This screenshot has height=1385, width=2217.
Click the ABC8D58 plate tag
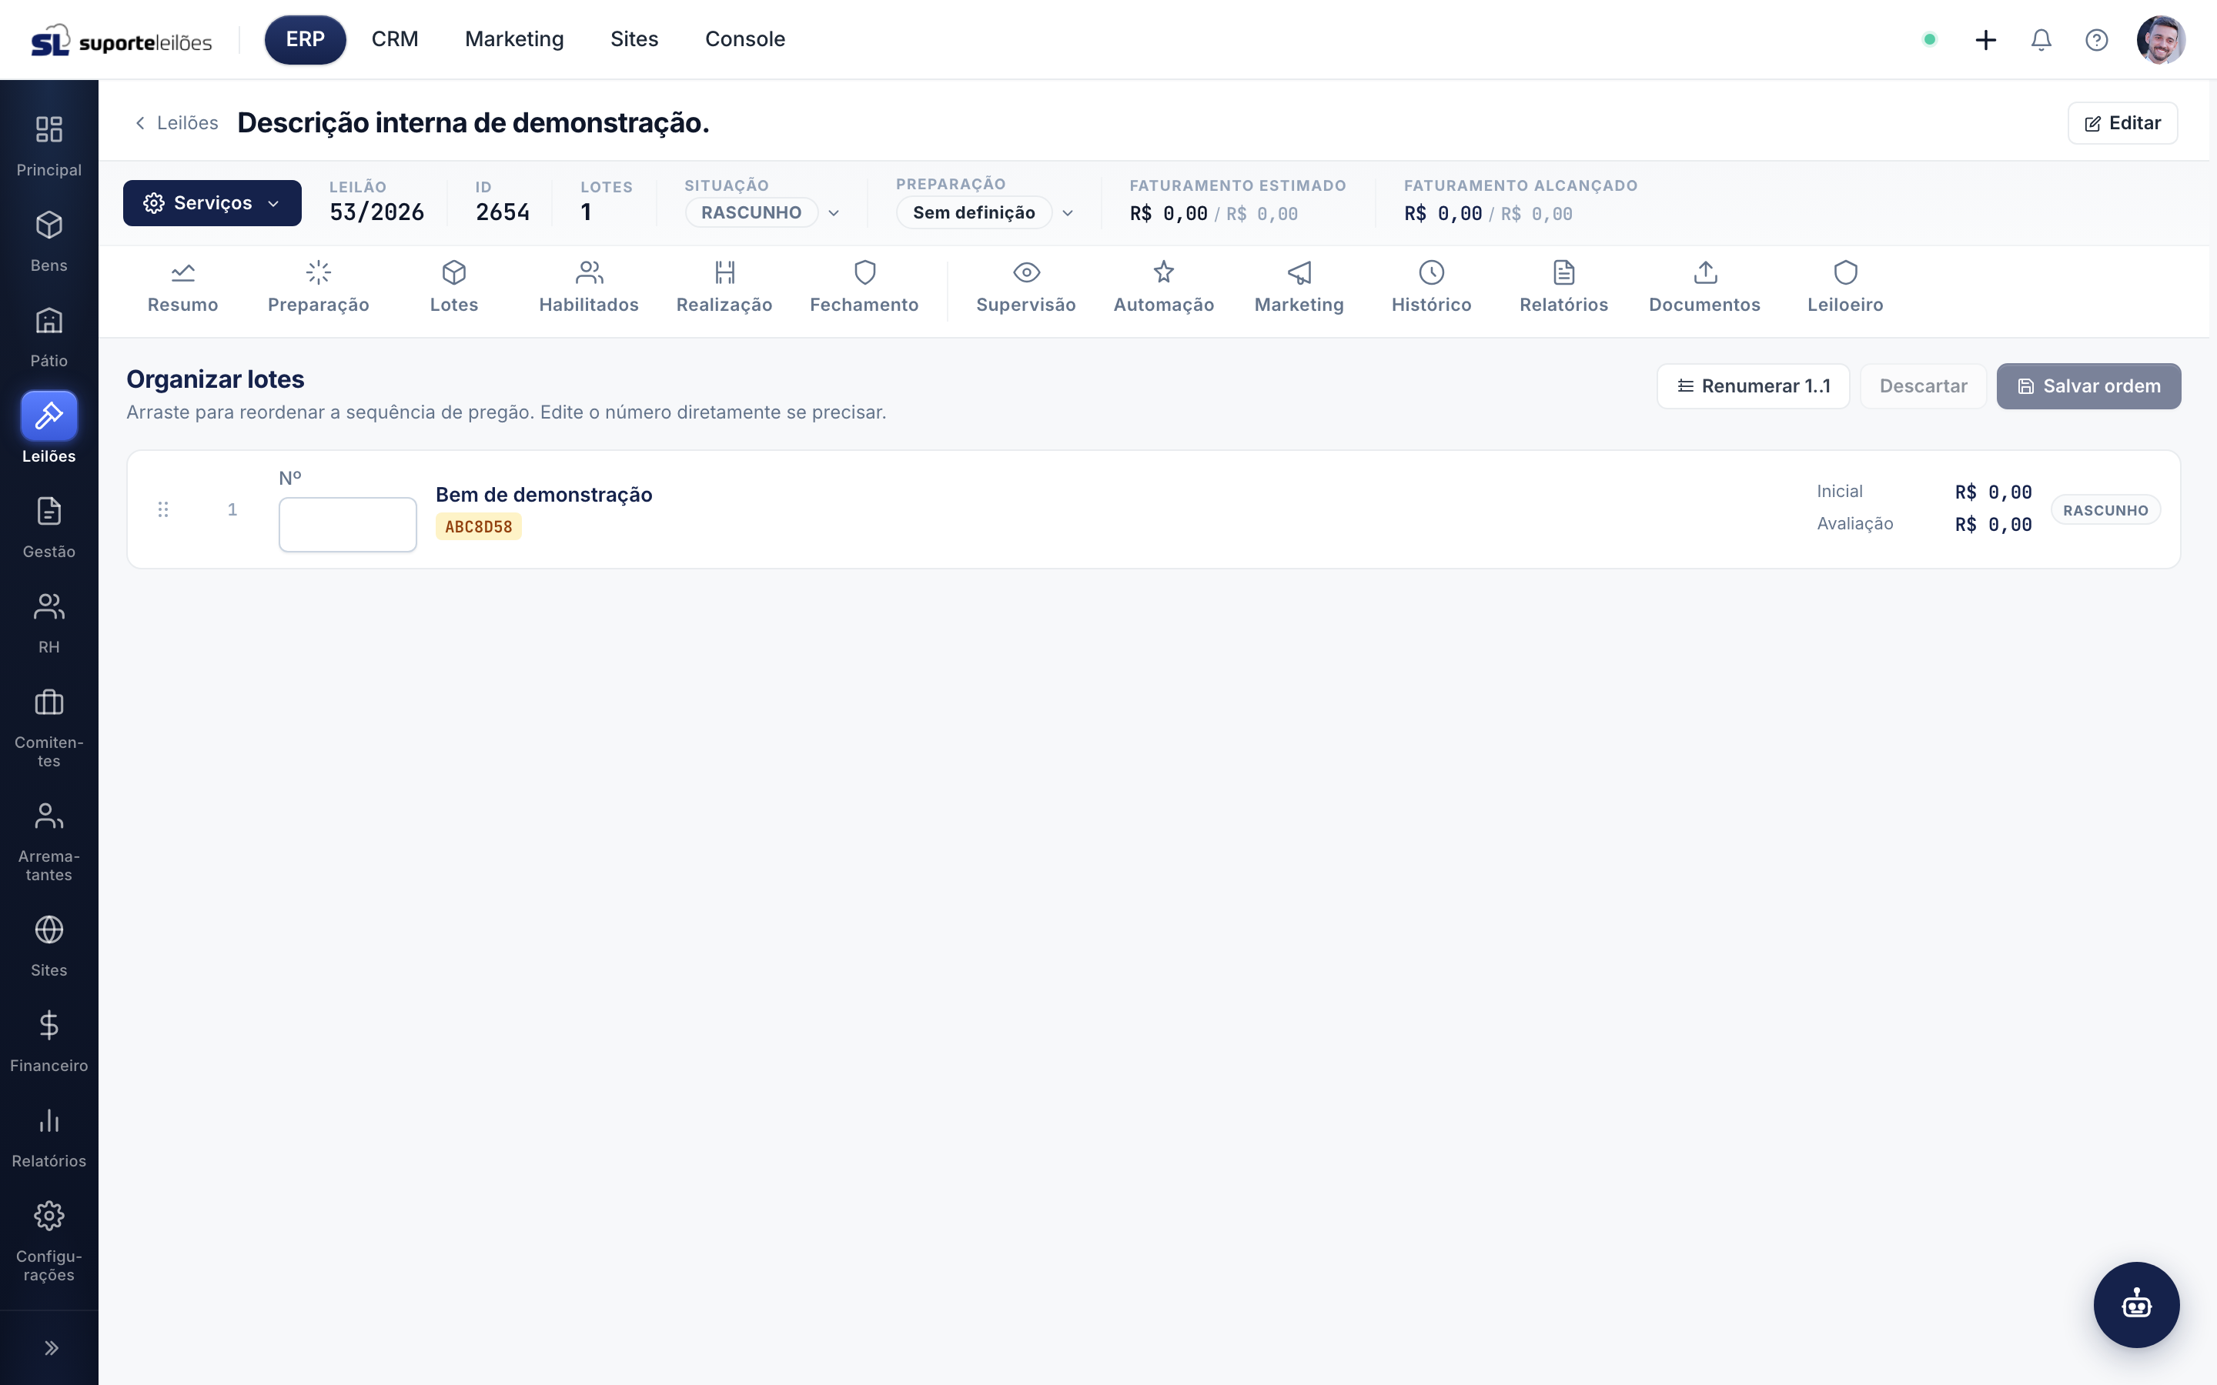(x=478, y=527)
